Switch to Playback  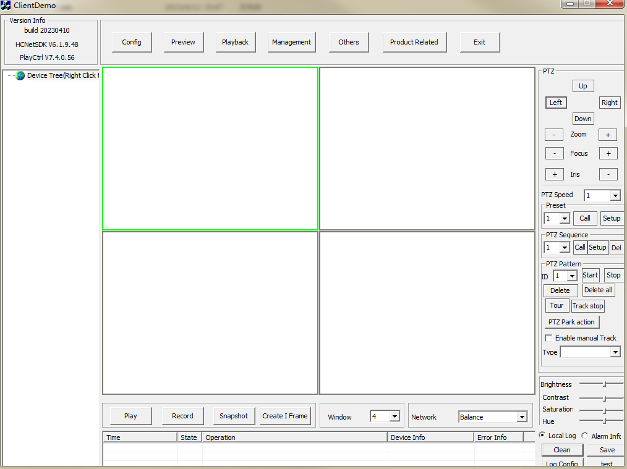[x=236, y=42]
